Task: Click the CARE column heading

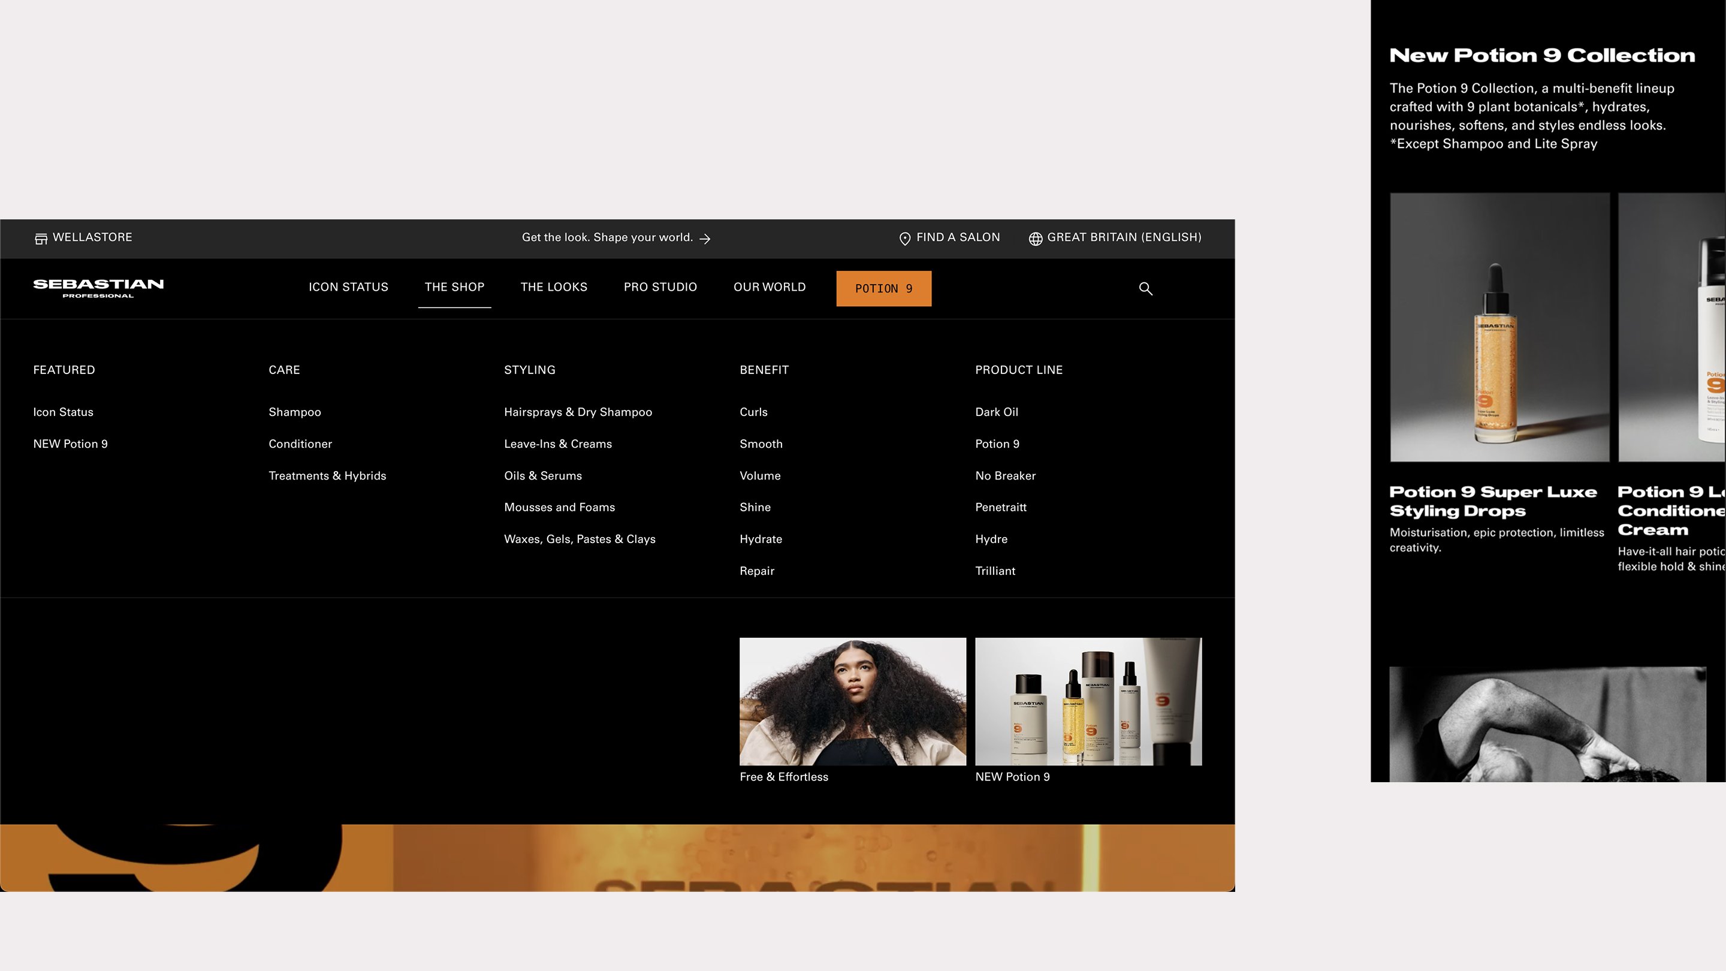Action: coord(284,370)
